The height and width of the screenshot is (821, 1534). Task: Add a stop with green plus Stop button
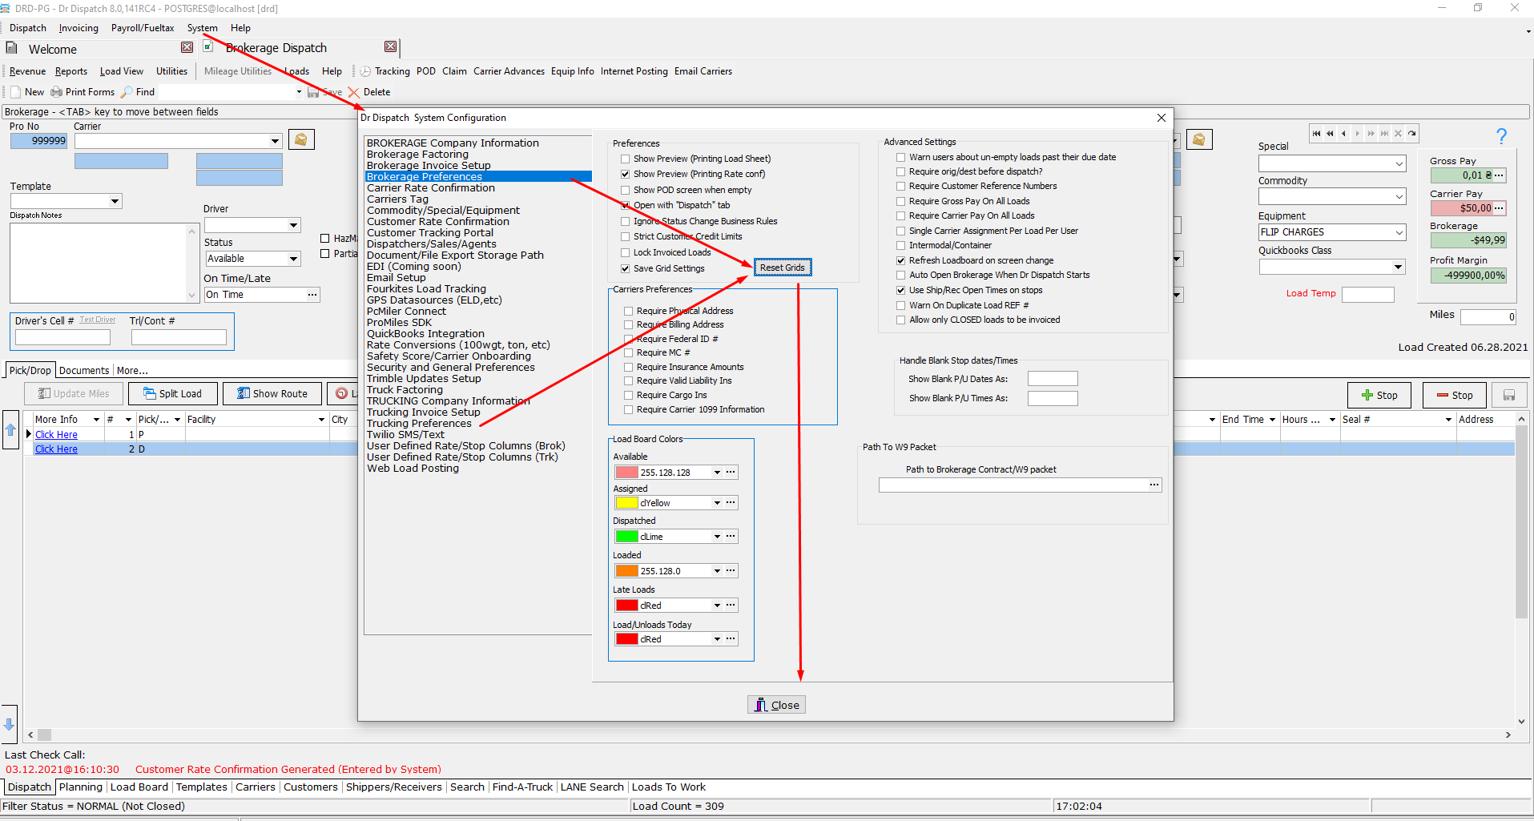[1378, 395]
